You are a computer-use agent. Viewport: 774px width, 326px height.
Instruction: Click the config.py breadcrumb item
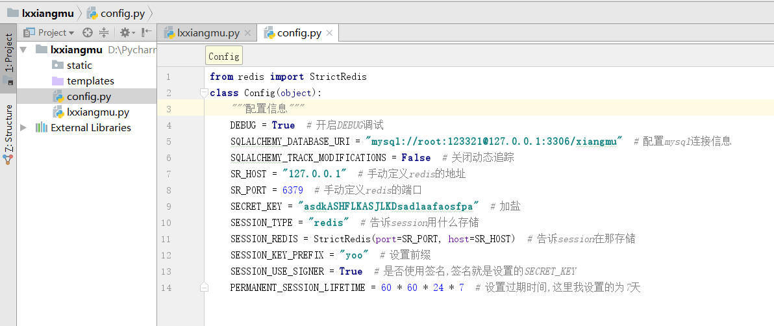point(115,13)
